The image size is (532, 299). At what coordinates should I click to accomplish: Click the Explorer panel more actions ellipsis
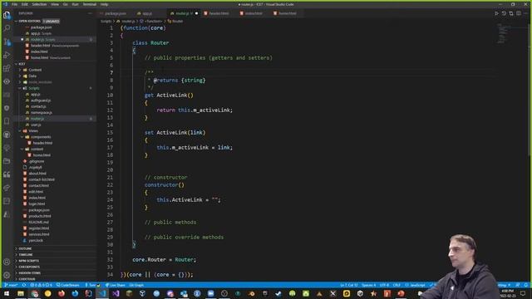(x=90, y=13)
